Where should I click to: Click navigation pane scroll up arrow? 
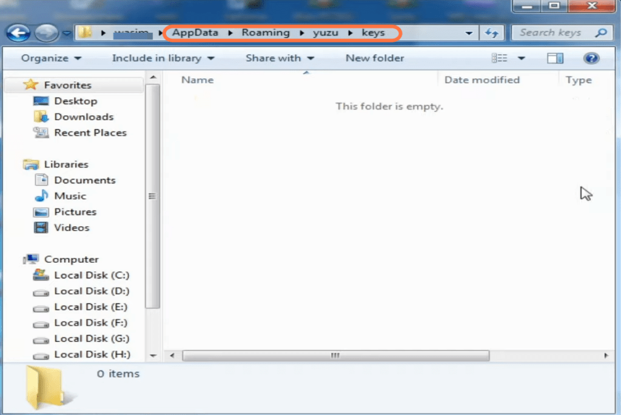click(153, 77)
